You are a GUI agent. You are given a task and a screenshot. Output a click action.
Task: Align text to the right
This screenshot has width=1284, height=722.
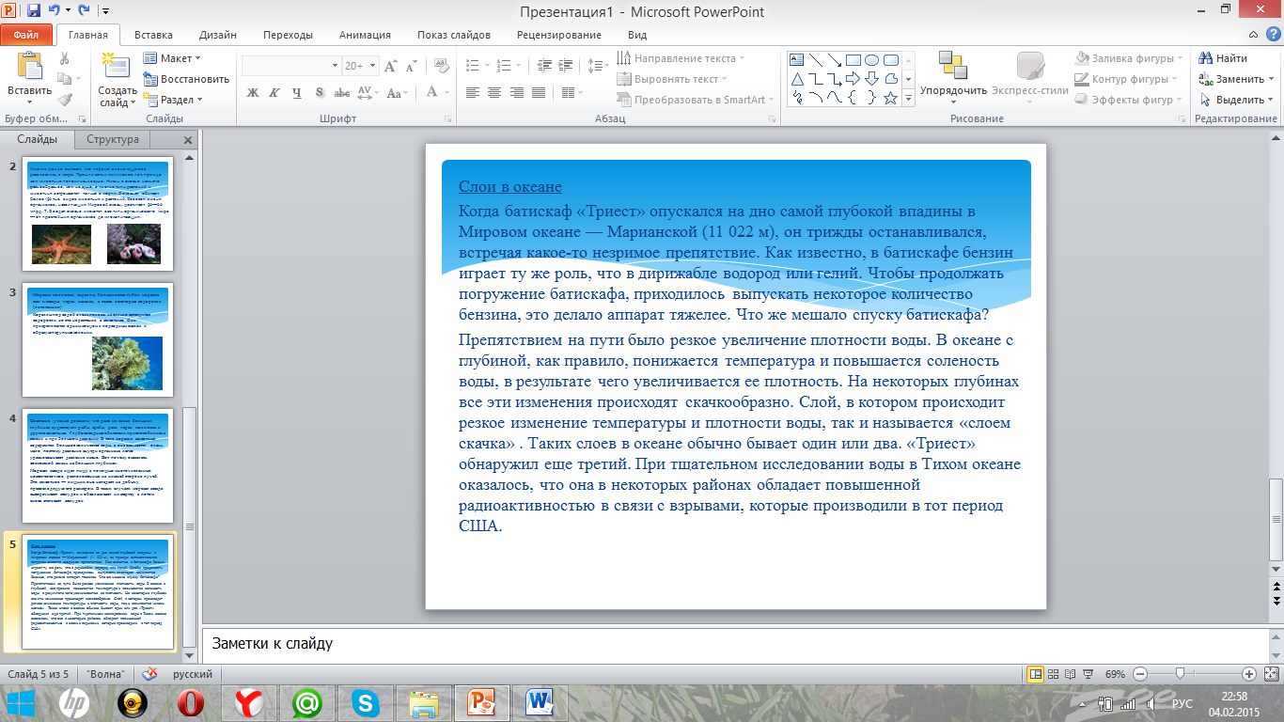pyautogui.click(x=515, y=92)
